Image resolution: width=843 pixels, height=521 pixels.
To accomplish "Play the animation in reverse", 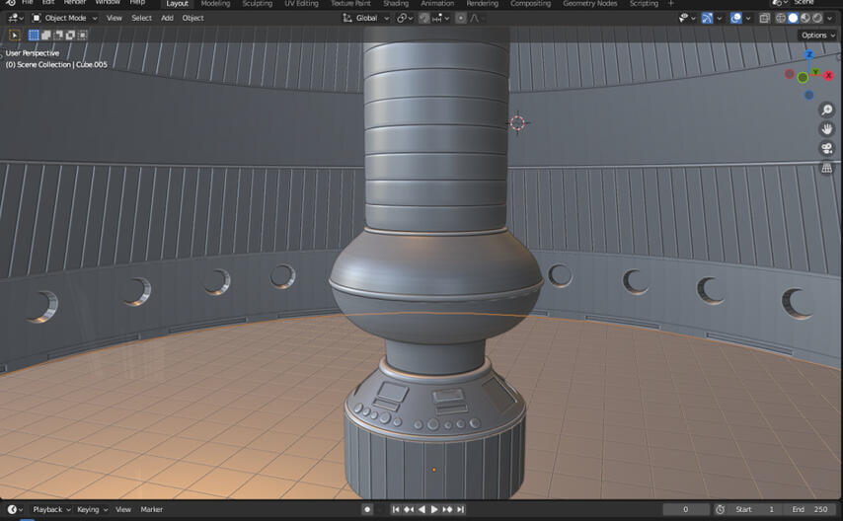I will tap(421, 509).
